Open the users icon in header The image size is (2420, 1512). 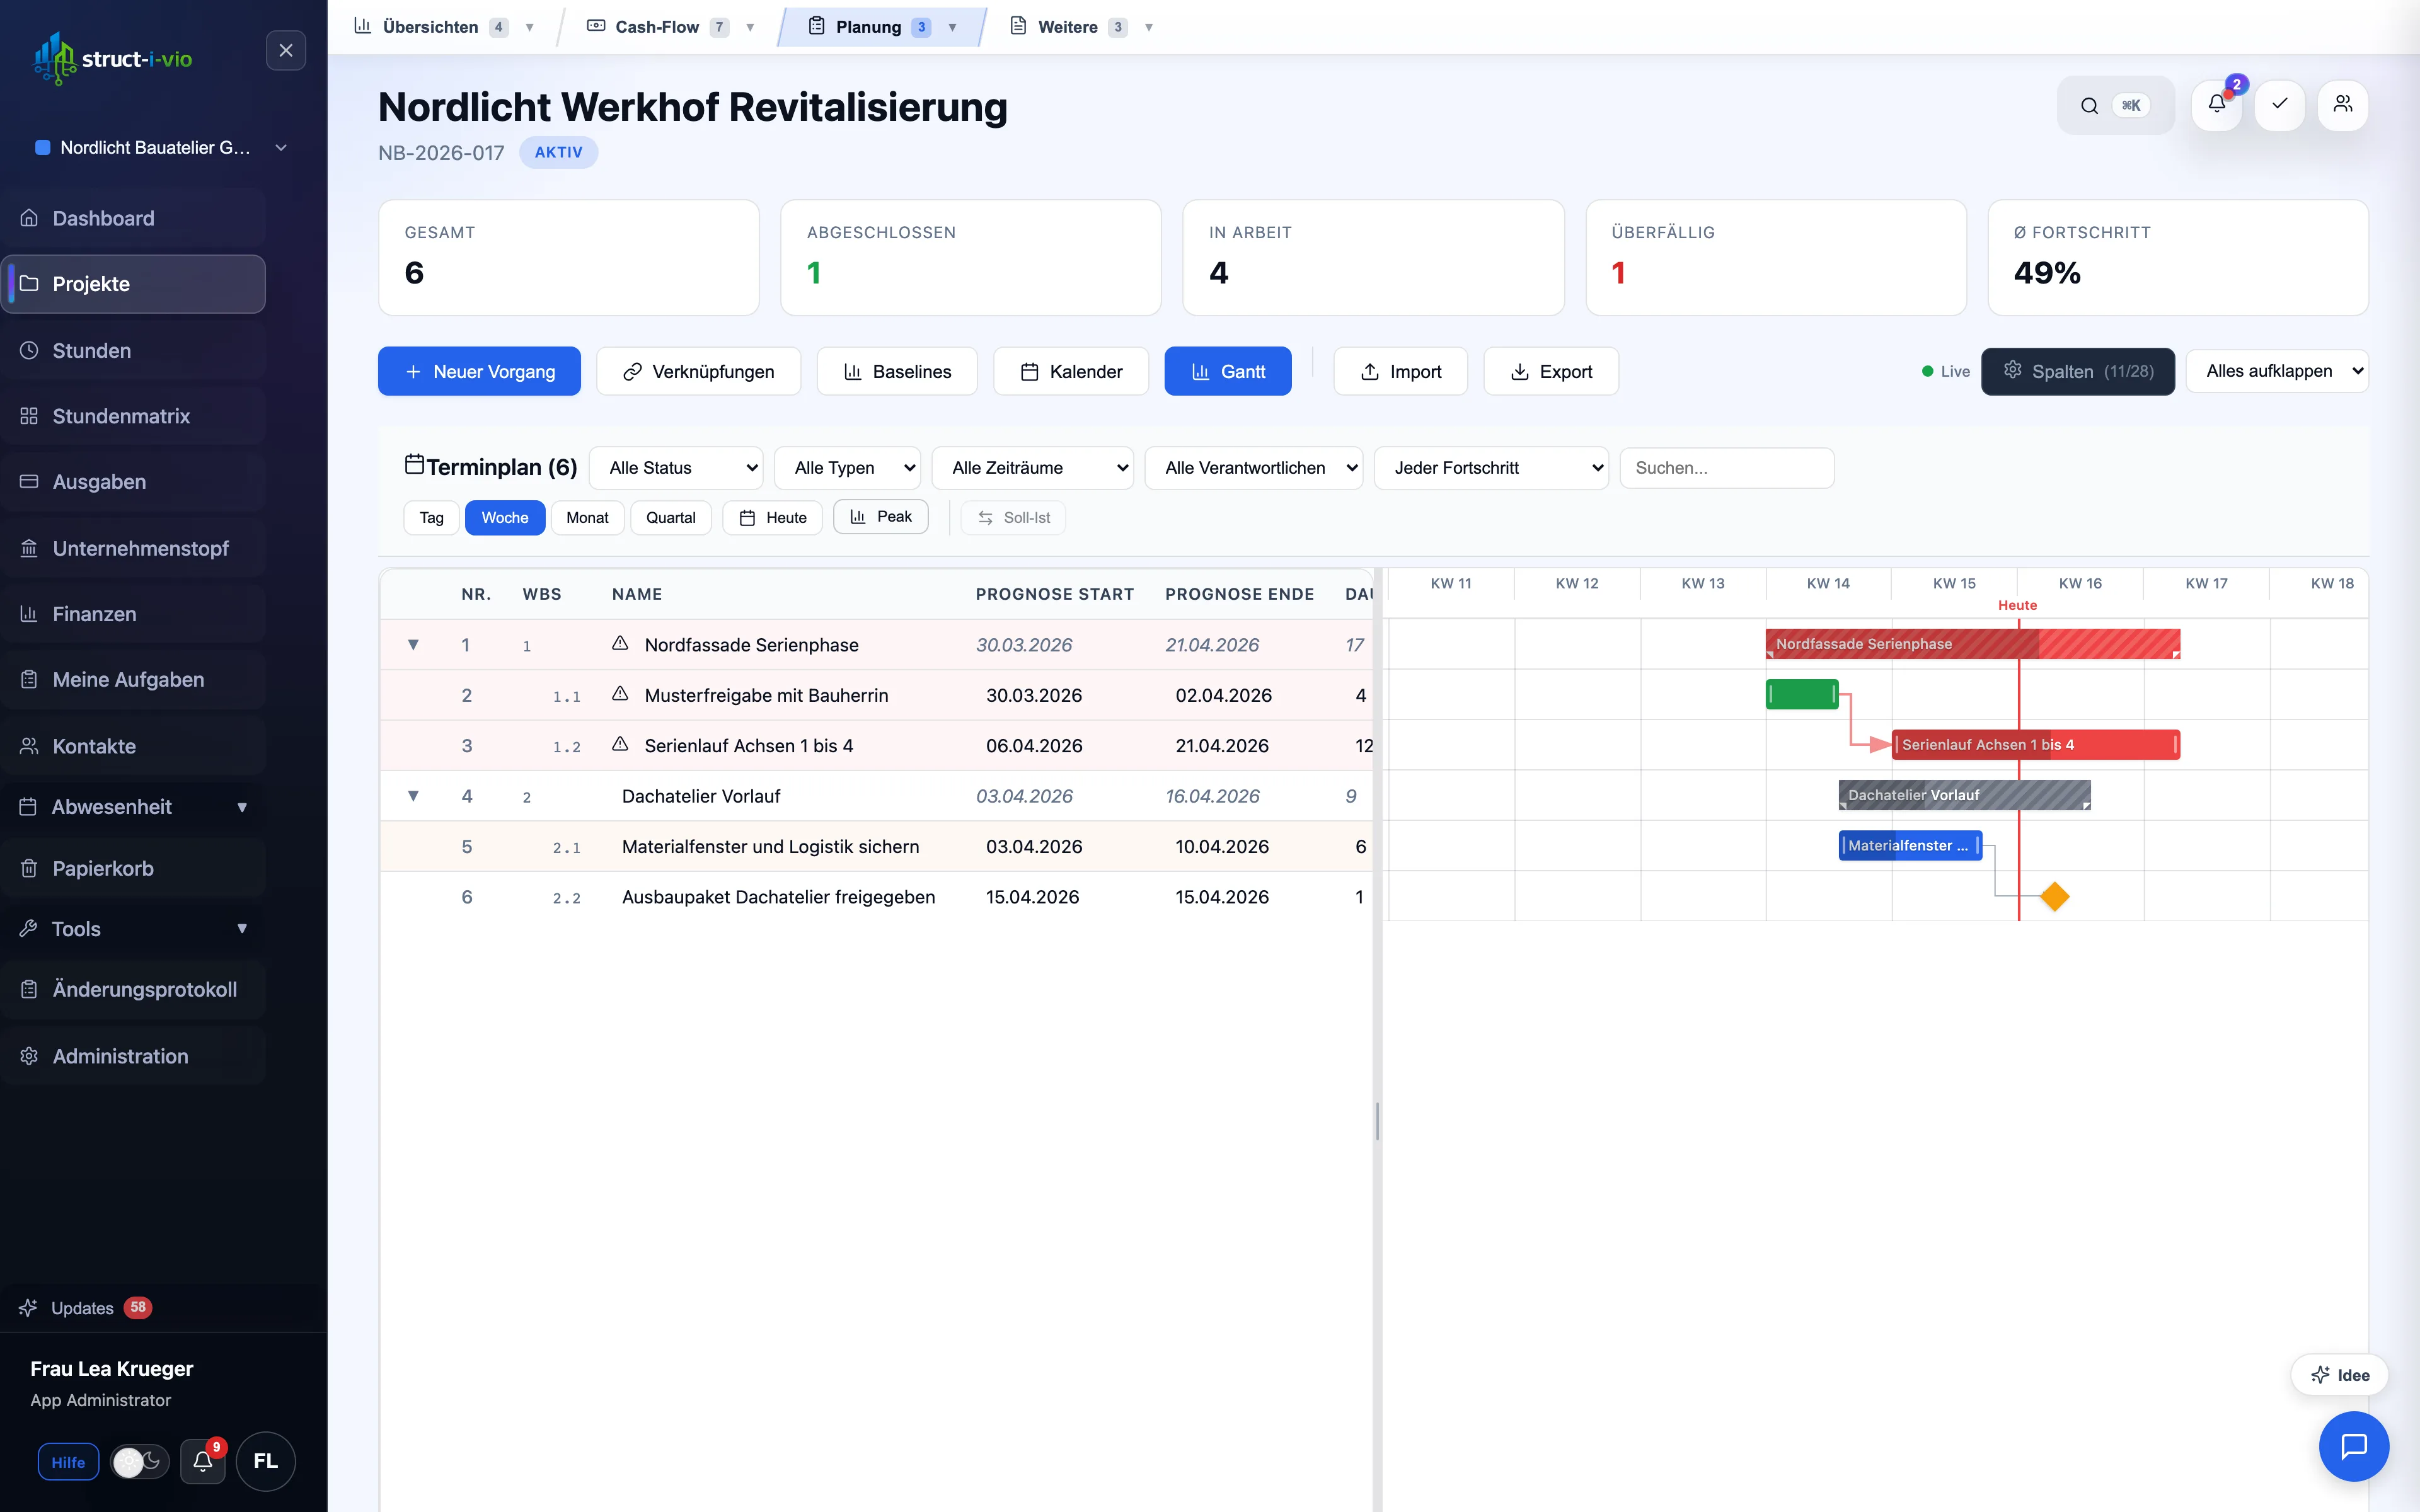[x=2343, y=105]
